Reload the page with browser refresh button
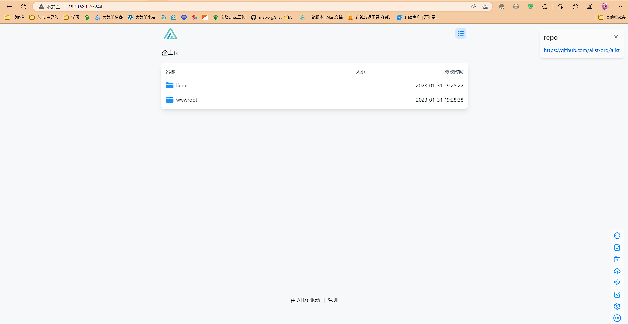Viewport: 628px width, 324px height. tap(24, 7)
